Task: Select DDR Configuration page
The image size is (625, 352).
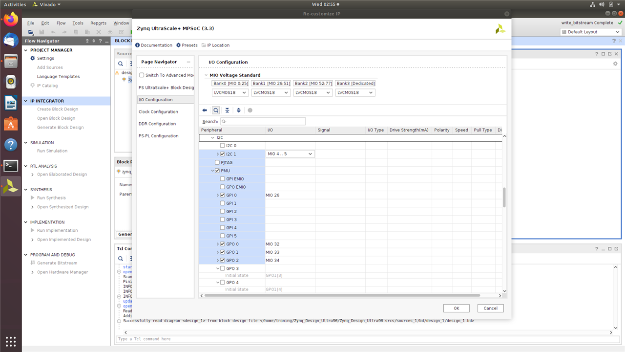Action: tap(157, 124)
